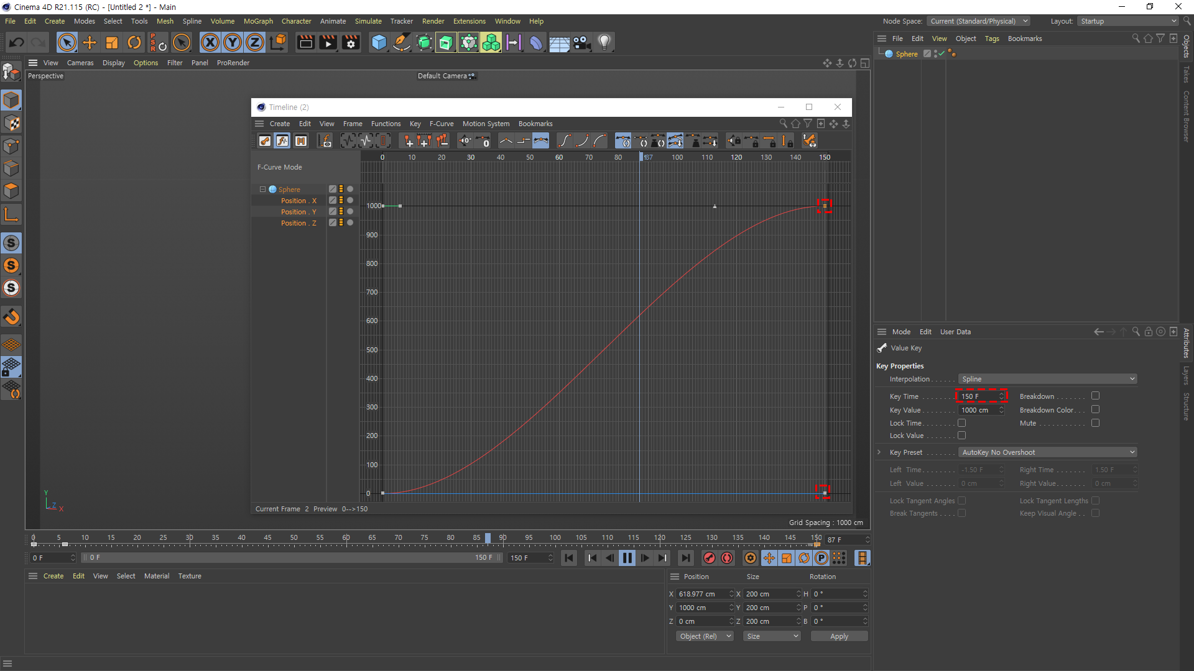Select the Position . Y track
The width and height of the screenshot is (1194, 671).
(x=298, y=212)
